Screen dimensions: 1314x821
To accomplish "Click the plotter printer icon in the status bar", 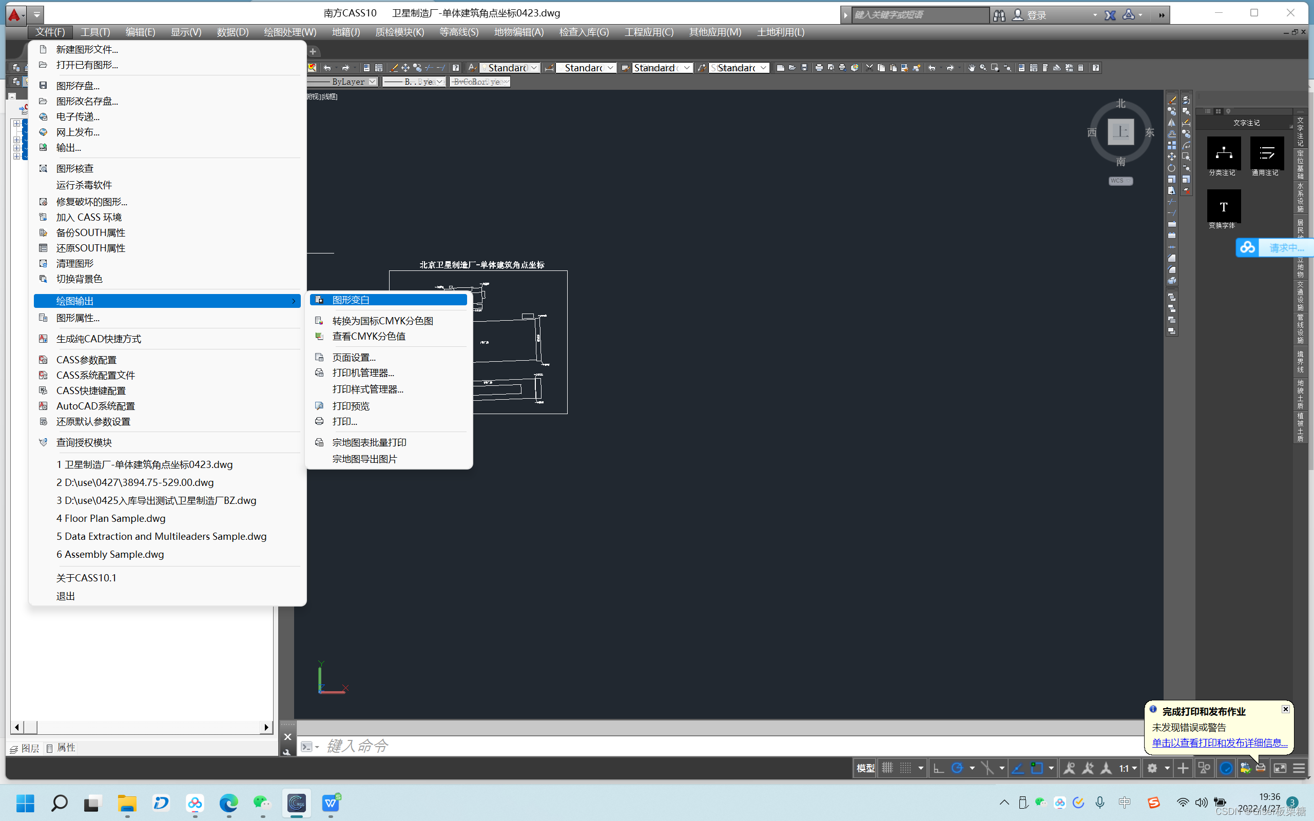I will tap(1260, 768).
